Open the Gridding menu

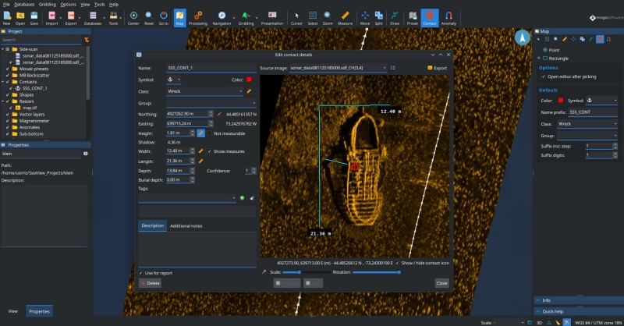pyautogui.click(x=48, y=5)
